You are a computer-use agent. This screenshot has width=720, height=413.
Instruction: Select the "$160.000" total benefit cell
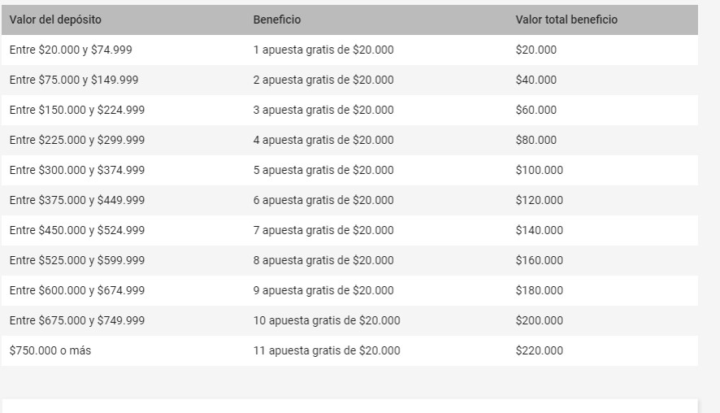(539, 260)
